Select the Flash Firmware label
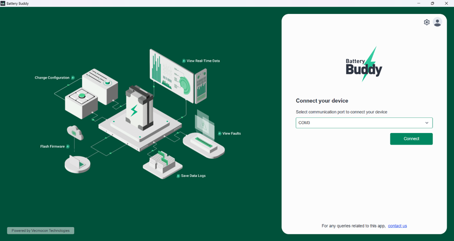The height and width of the screenshot is (241, 454). 52,147
